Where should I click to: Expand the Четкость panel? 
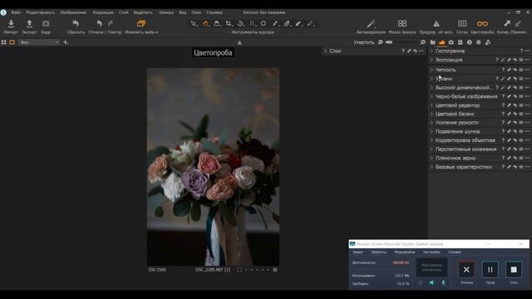[431, 70]
